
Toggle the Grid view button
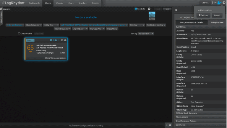click(167, 9)
